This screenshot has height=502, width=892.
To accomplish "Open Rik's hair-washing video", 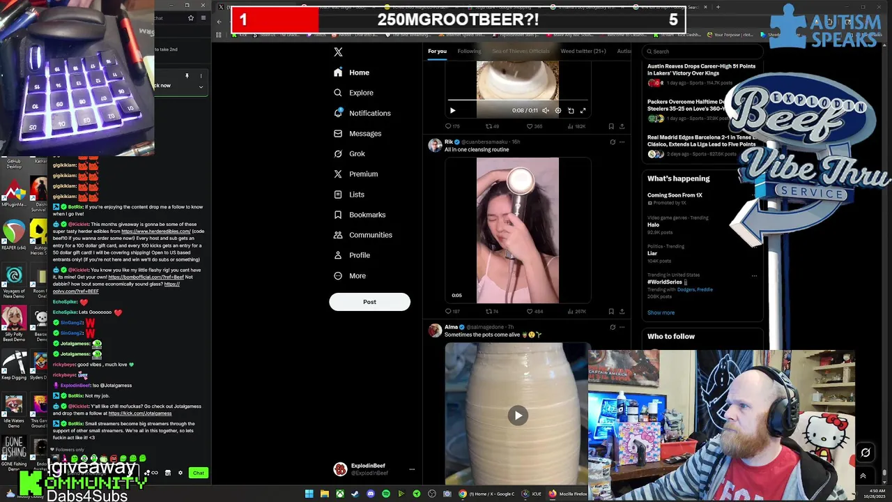I will 518,230.
